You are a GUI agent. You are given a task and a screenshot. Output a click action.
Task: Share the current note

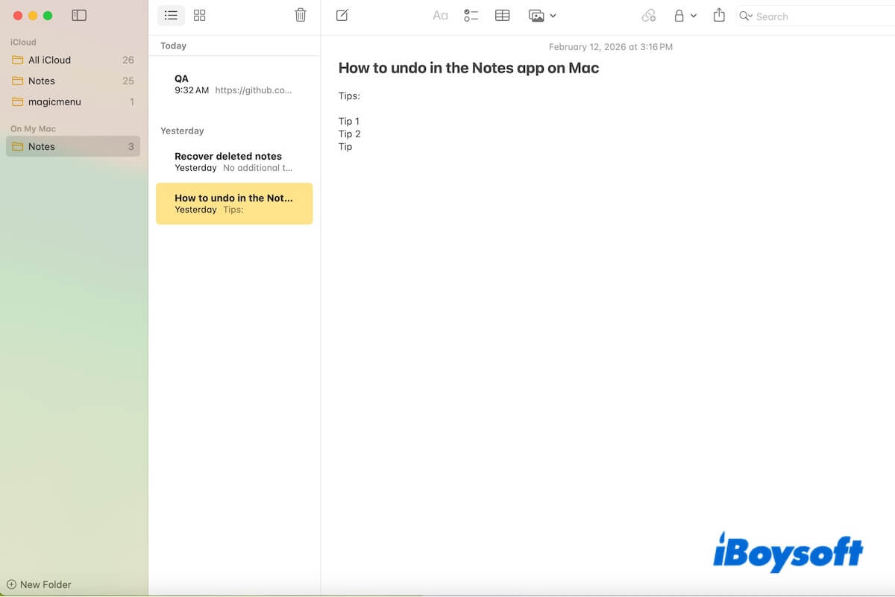pyautogui.click(x=718, y=15)
